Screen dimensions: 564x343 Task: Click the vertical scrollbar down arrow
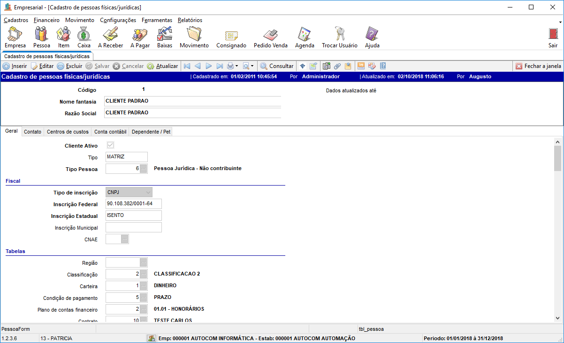558,318
